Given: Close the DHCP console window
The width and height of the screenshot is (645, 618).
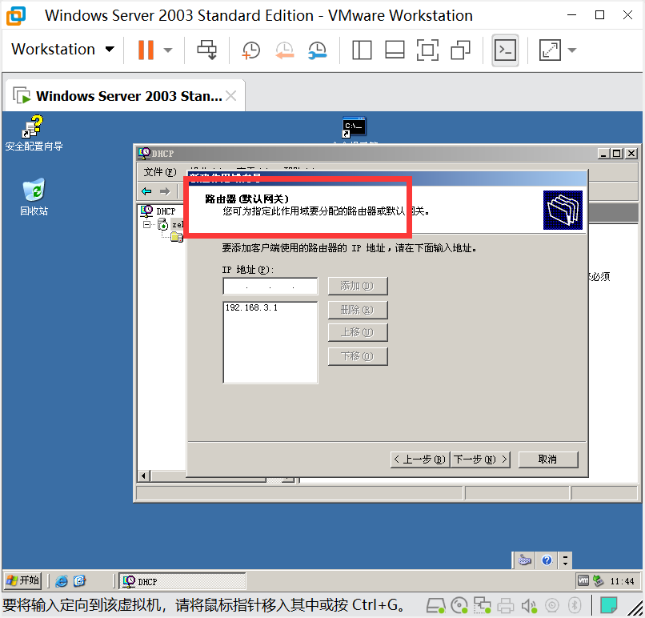Looking at the screenshot, I should (x=631, y=154).
